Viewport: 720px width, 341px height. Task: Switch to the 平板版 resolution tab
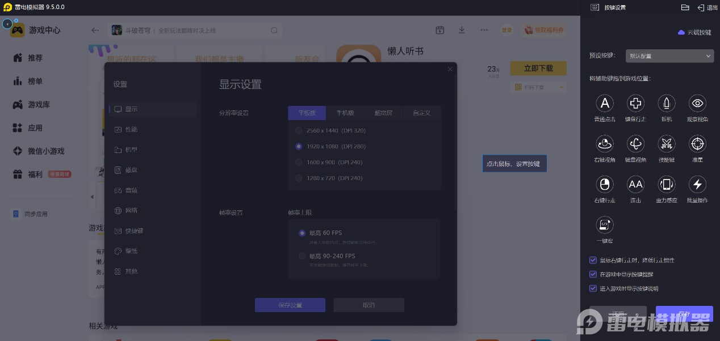pos(307,113)
